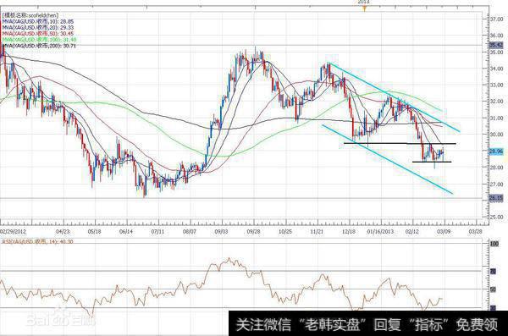Select the RSI 50 level label
Screen dimensions: 508x336
(493, 289)
